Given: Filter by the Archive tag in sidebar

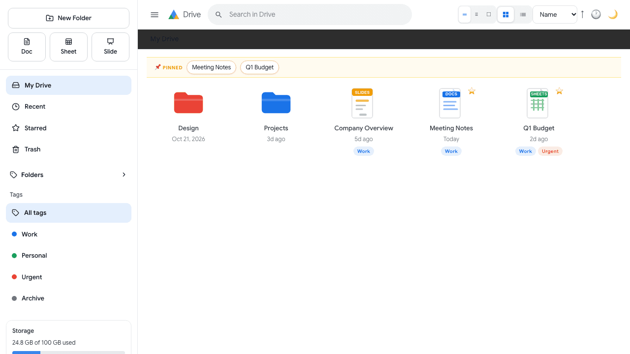Looking at the screenshot, I should pos(68,298).
